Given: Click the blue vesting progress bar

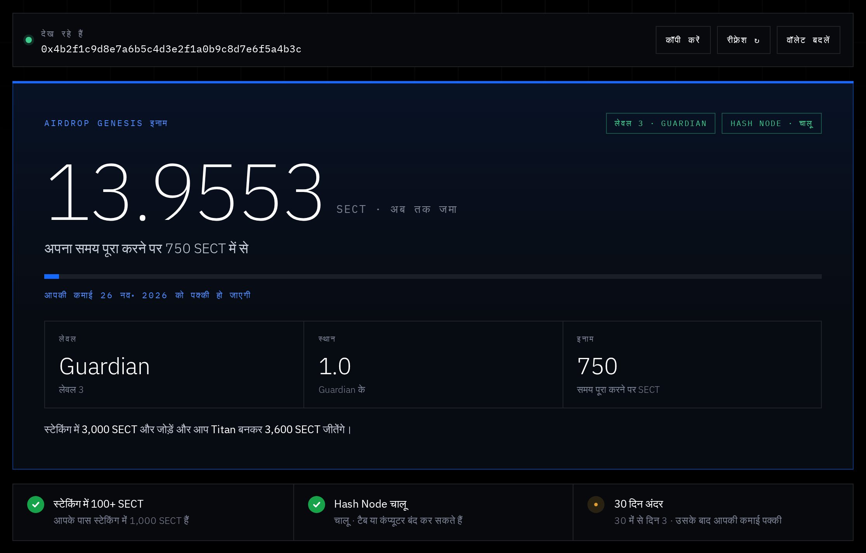Looking at the screenshot, I should coord(433,276).
